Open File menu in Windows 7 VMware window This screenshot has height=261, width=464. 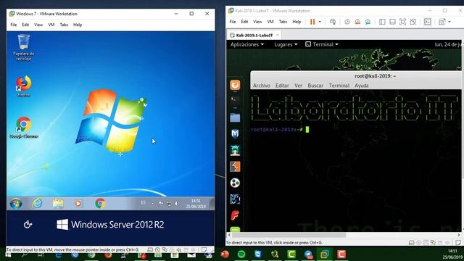(x=14, y=25)
